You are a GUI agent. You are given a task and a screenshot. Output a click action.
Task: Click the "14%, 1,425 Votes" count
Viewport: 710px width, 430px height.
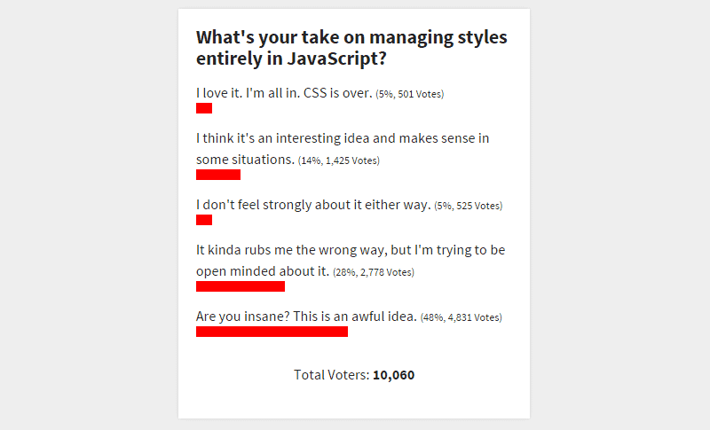pyautogui.click(x=339, y=161)
